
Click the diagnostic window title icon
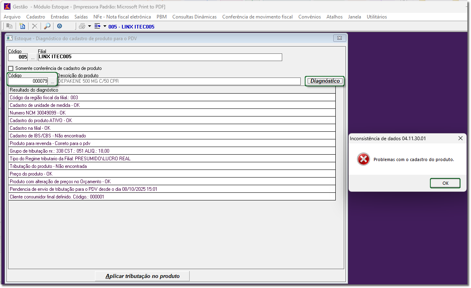[10, 39]
